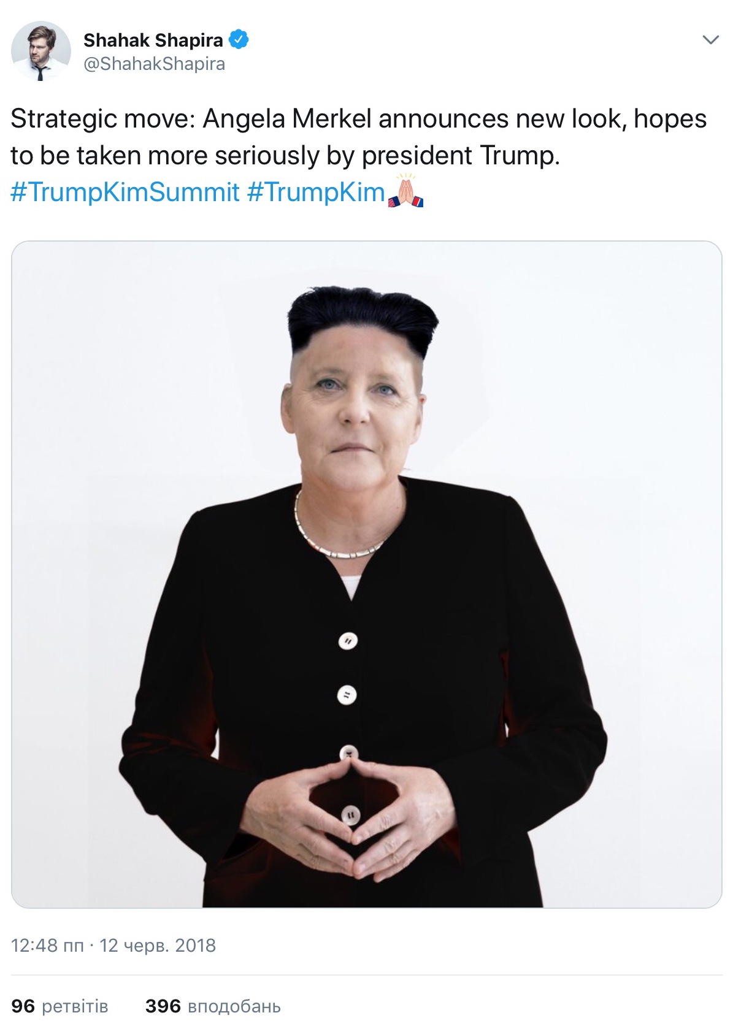Click the line ending 'president Trump.'
Screen dimensions: 733x1029
click(x=285, y=156)
